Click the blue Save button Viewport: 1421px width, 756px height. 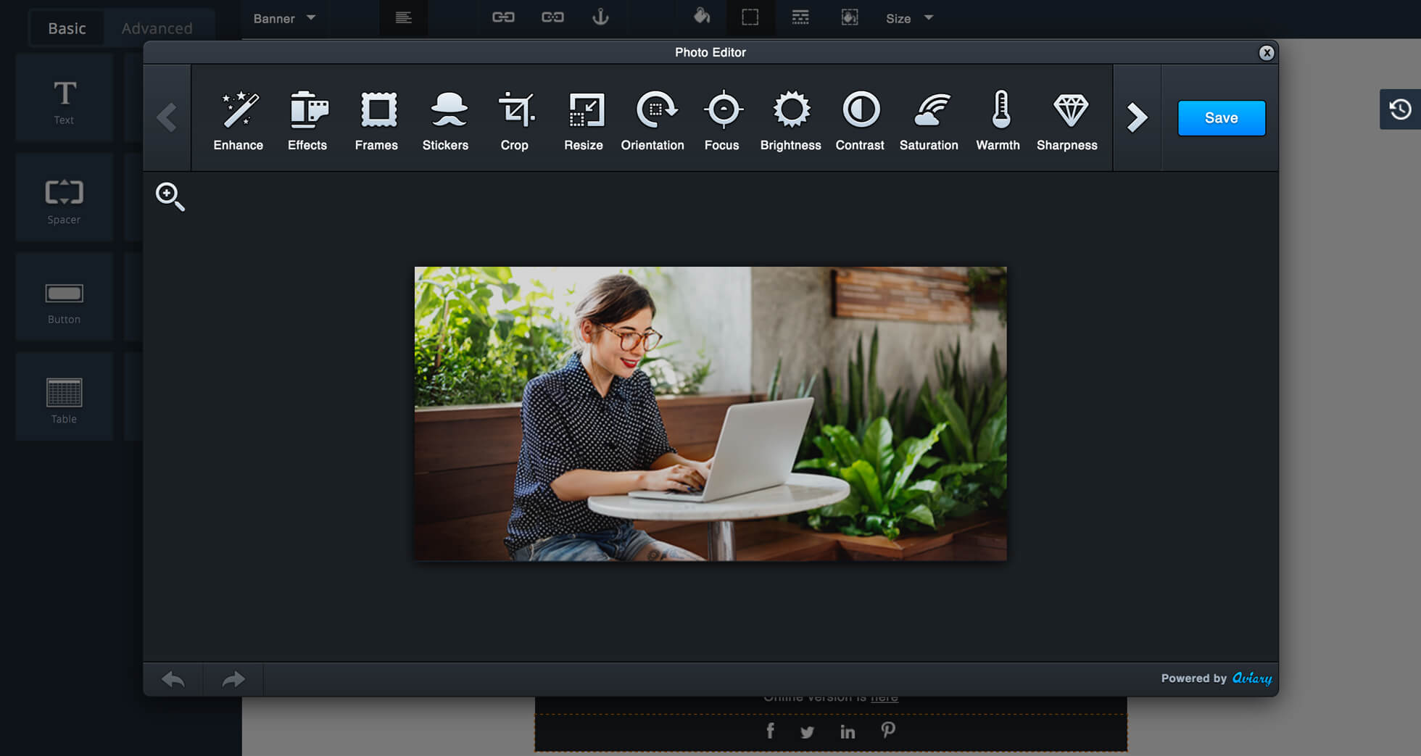1222,117
